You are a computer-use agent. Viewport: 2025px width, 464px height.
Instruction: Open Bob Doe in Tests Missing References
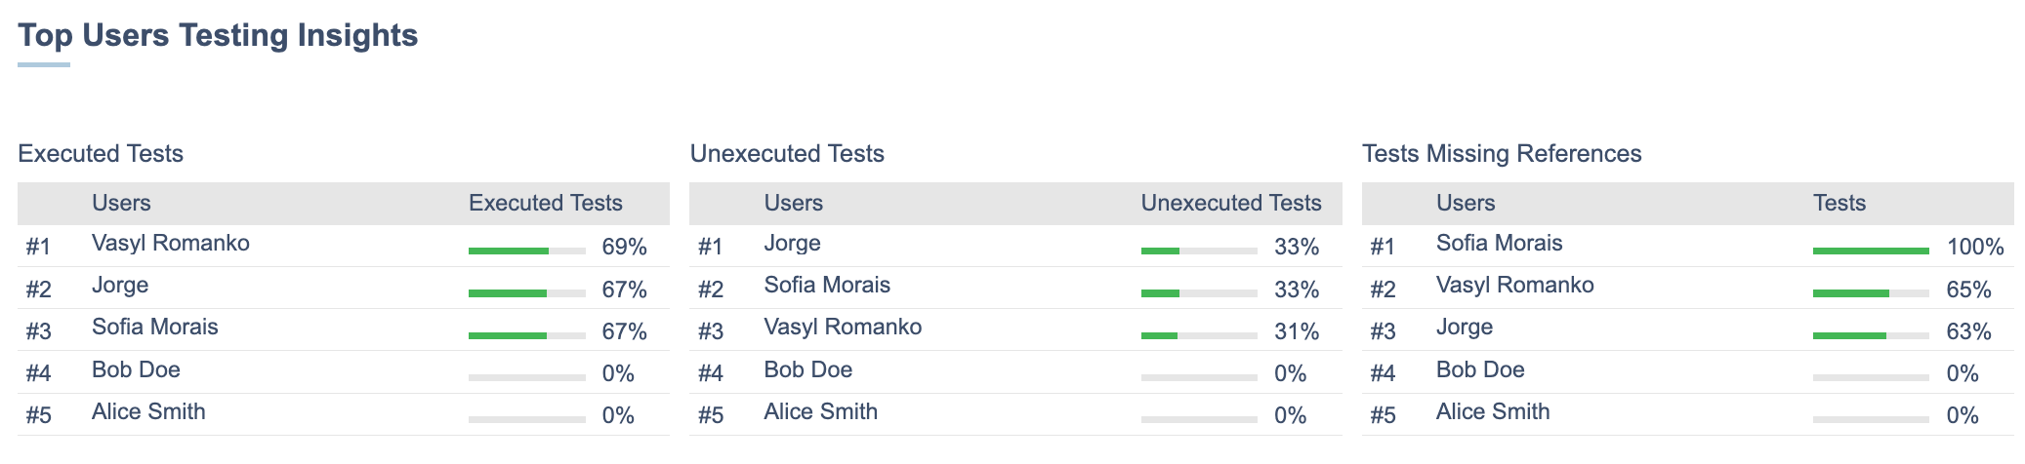pos(1480,370)
